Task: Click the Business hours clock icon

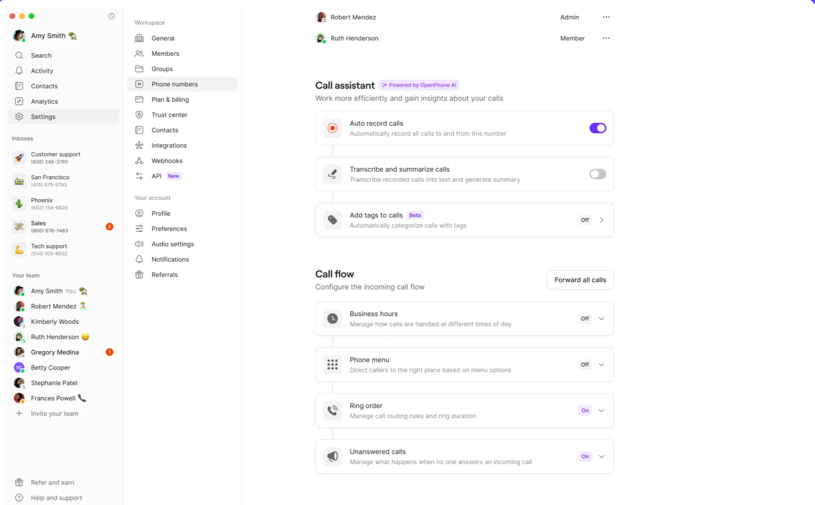Action: 333,319
